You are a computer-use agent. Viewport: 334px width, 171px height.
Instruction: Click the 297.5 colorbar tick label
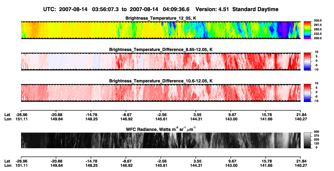click(x=317, y=25)
